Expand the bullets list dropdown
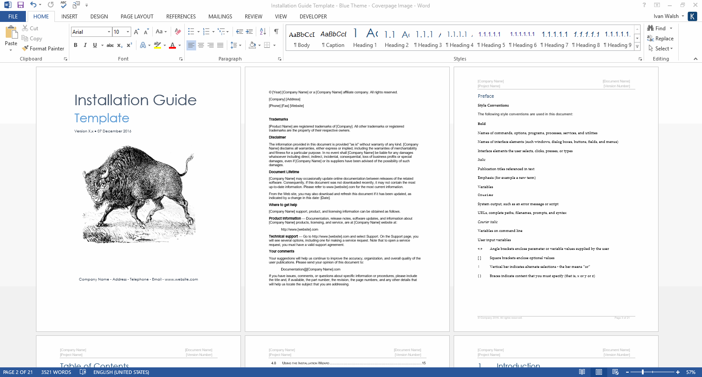This screenshot has height=377, width=702. (198, 32)
